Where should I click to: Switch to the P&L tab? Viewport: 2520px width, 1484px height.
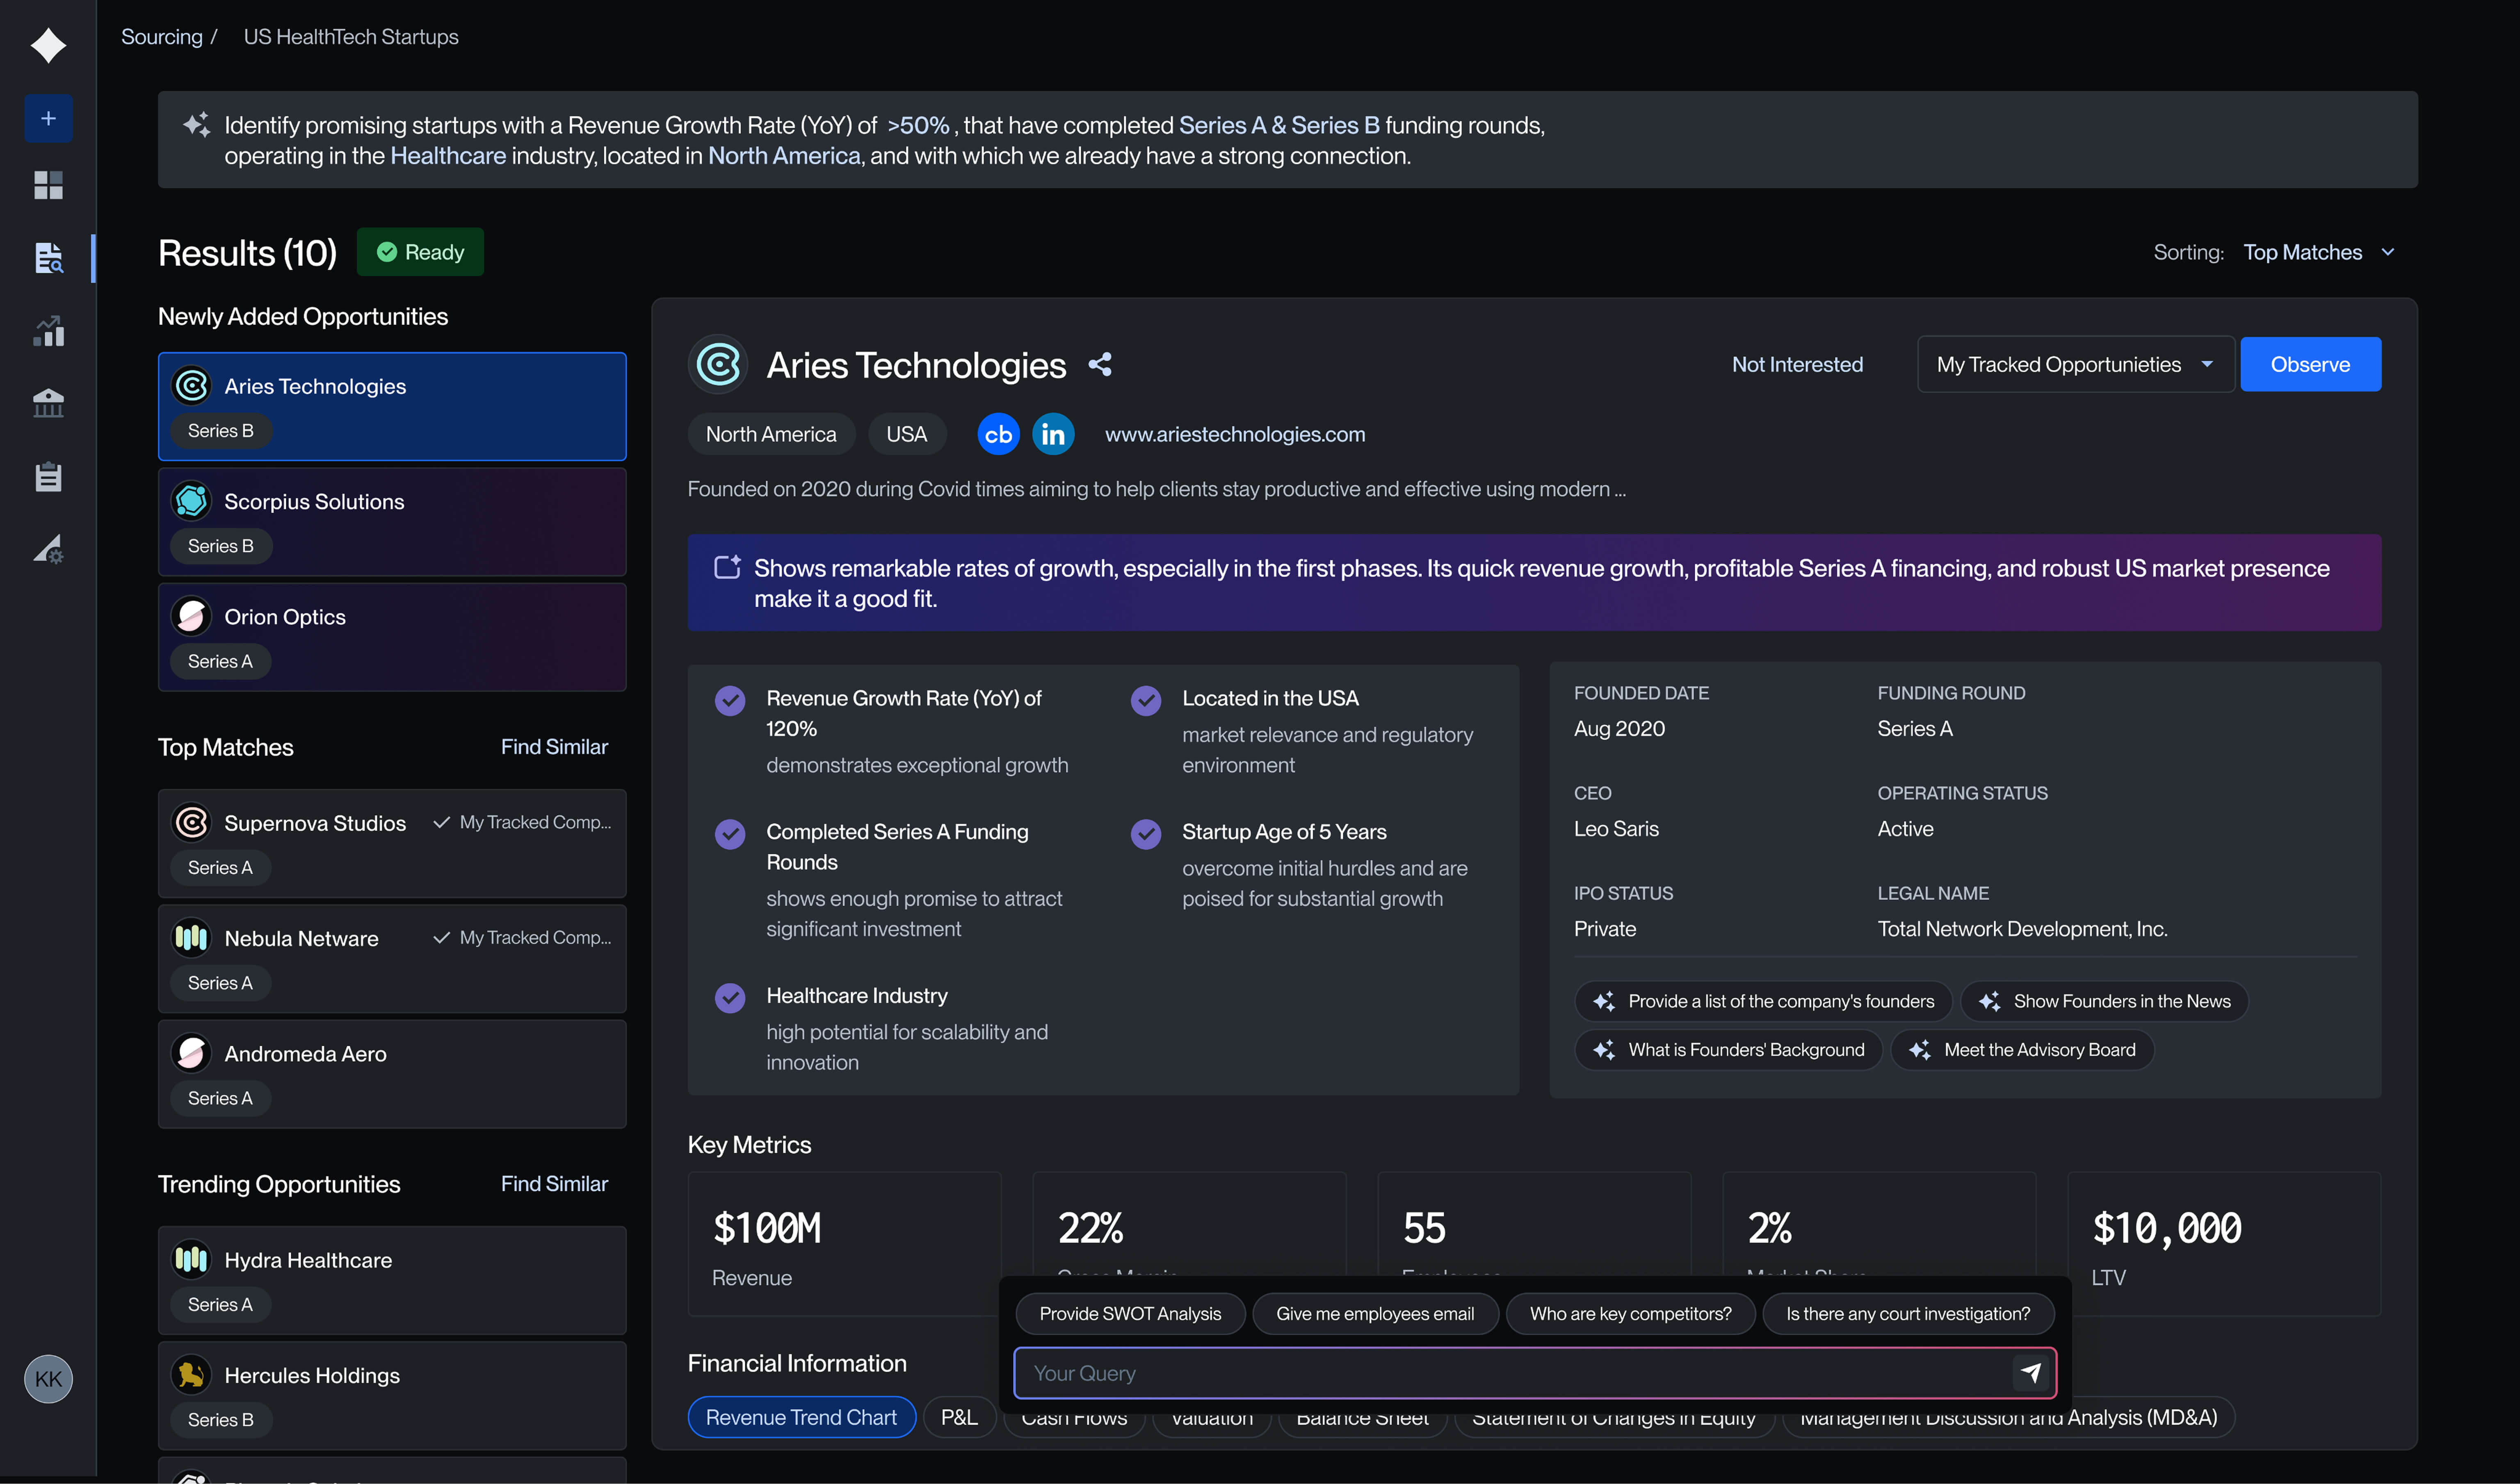tap(959, 1417)
